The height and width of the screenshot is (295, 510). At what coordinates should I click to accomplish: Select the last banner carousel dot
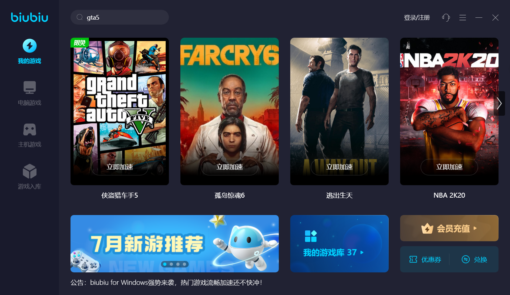click(x=184, y=264)
